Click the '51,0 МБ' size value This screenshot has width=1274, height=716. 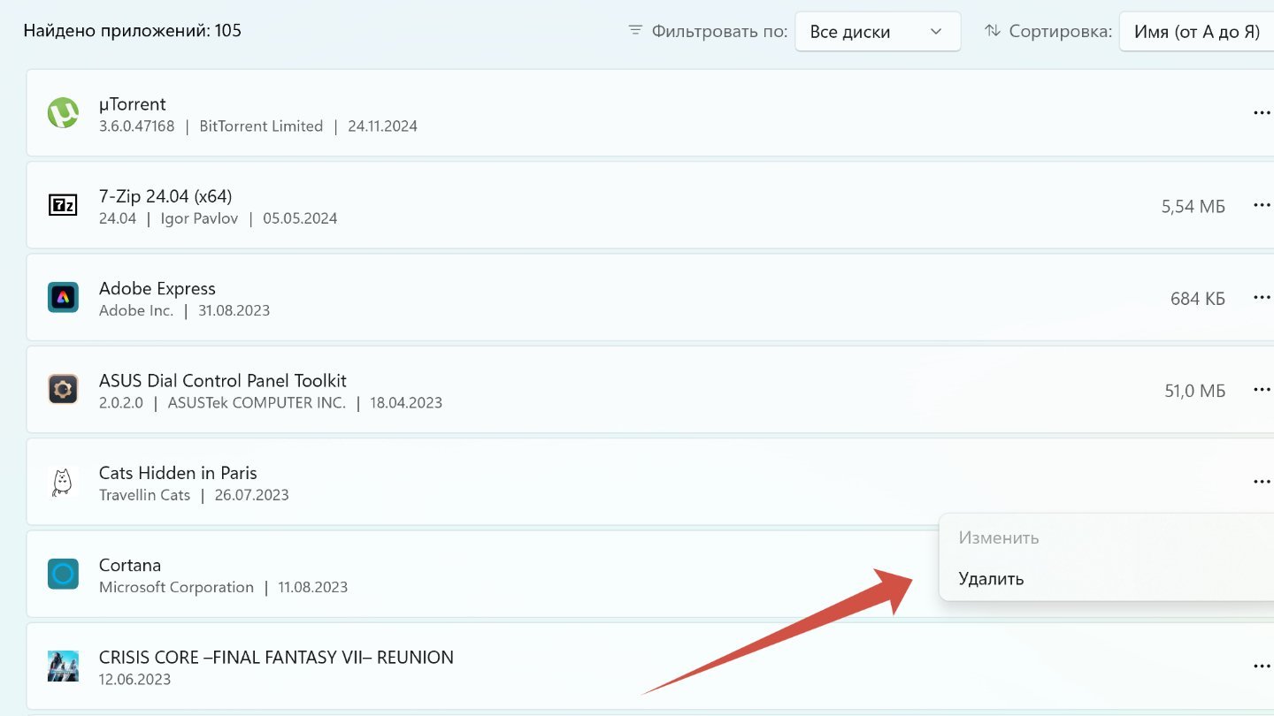[x=1195, y=391]
